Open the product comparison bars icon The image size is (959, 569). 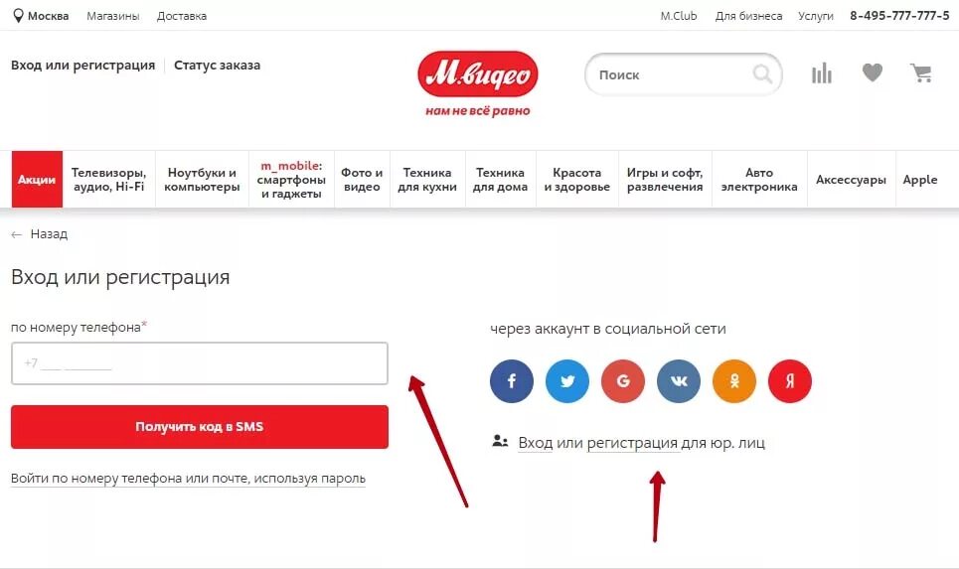pyautogui.click(x=822, y=72)
